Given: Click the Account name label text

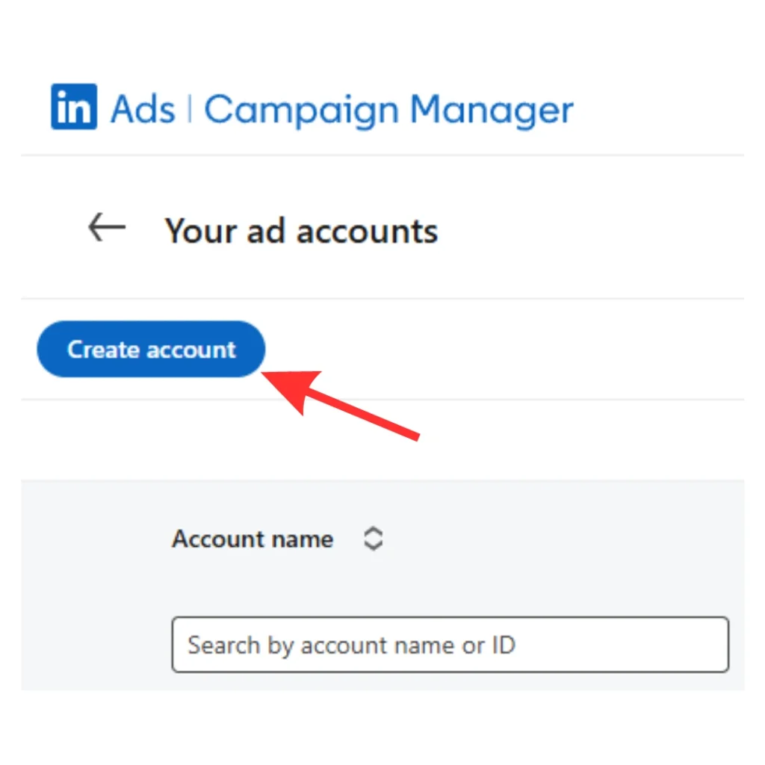Looking at the screenshot, I should click(x=253, y=539).
